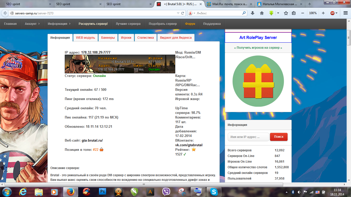Open the Форум link in the navigation
351x197 pixels.
190,24
